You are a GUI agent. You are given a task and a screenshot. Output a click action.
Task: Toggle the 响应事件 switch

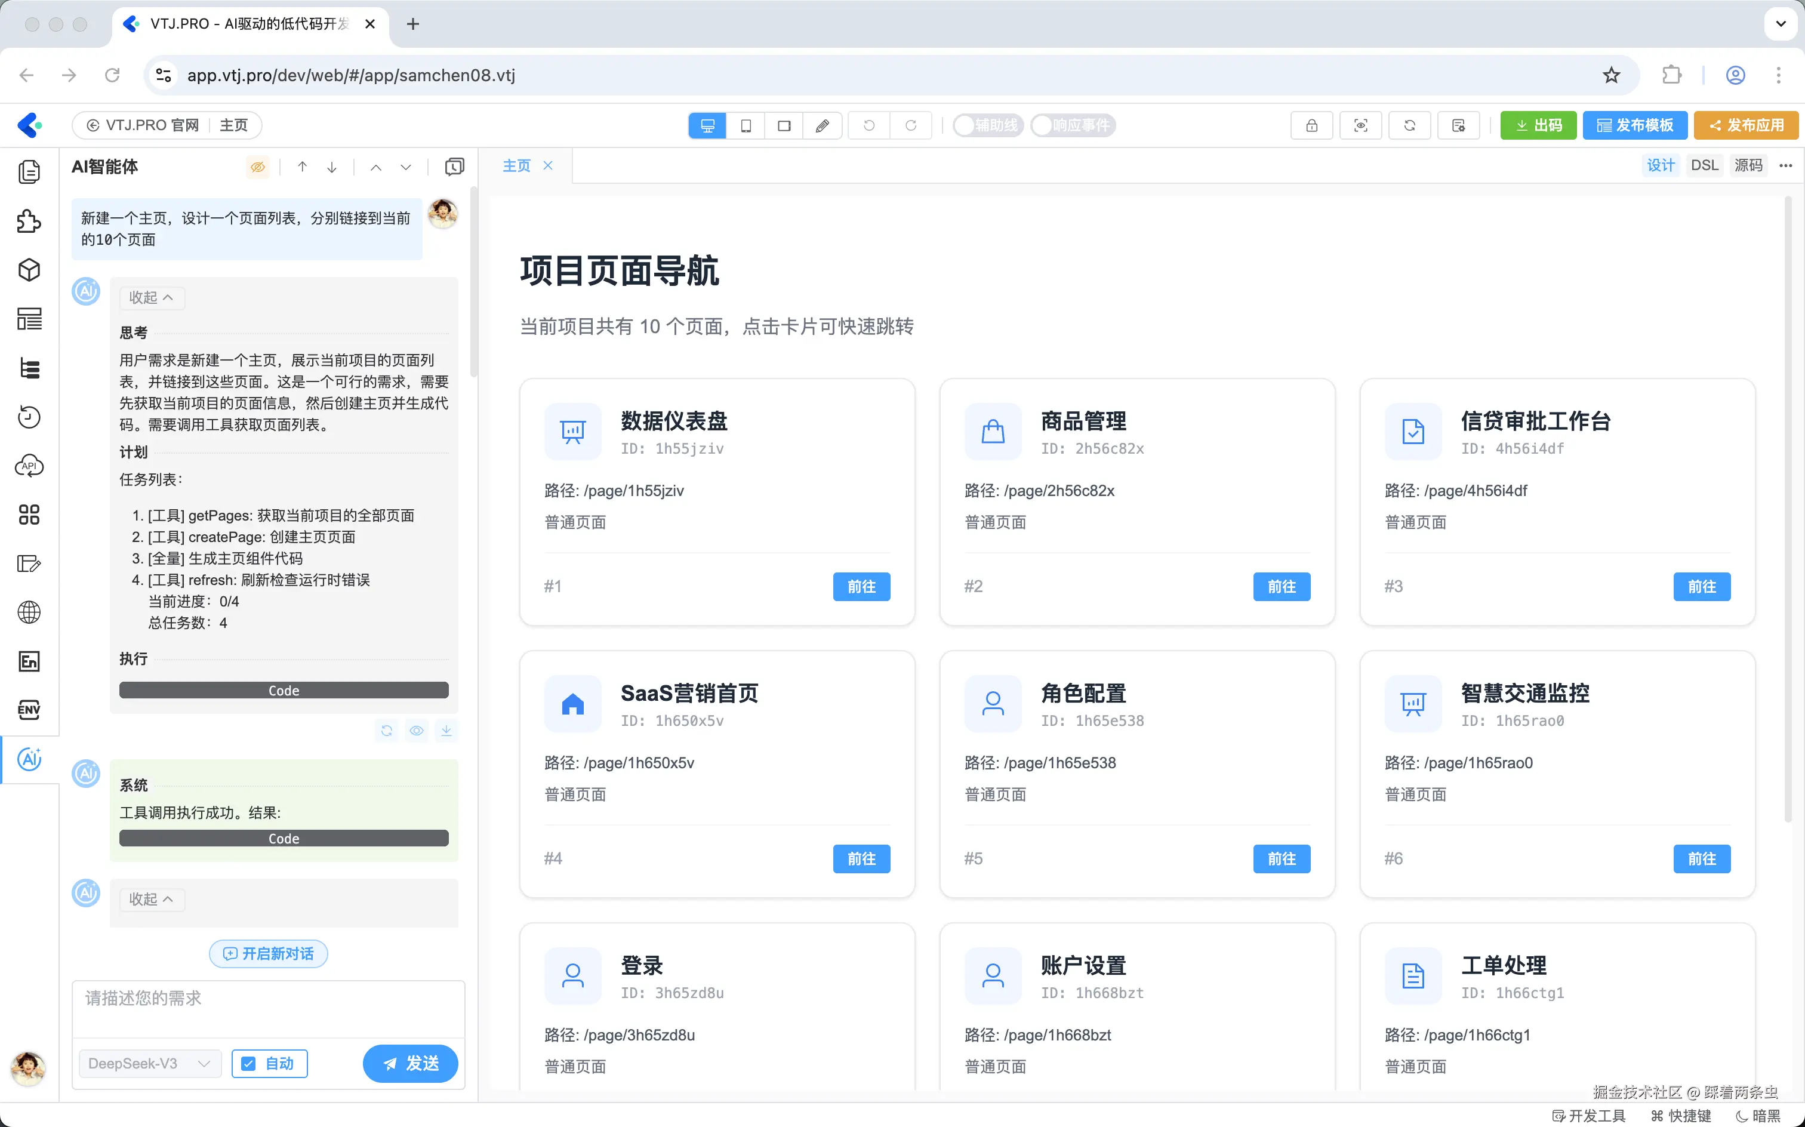[1073, 125]
